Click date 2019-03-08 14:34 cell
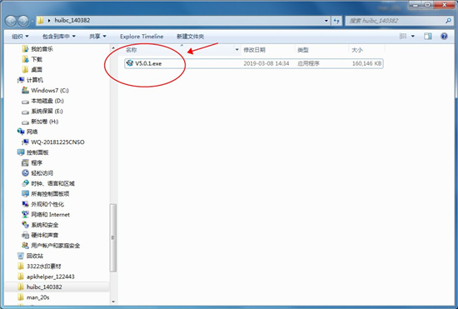The image size is (458, 309). pos(266,63)
